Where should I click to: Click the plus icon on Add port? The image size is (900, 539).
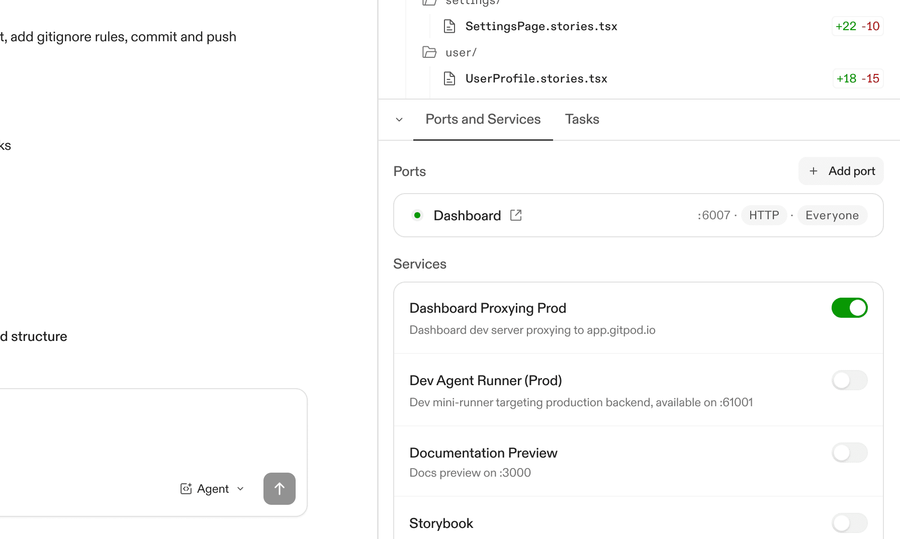tap(814, 171)
